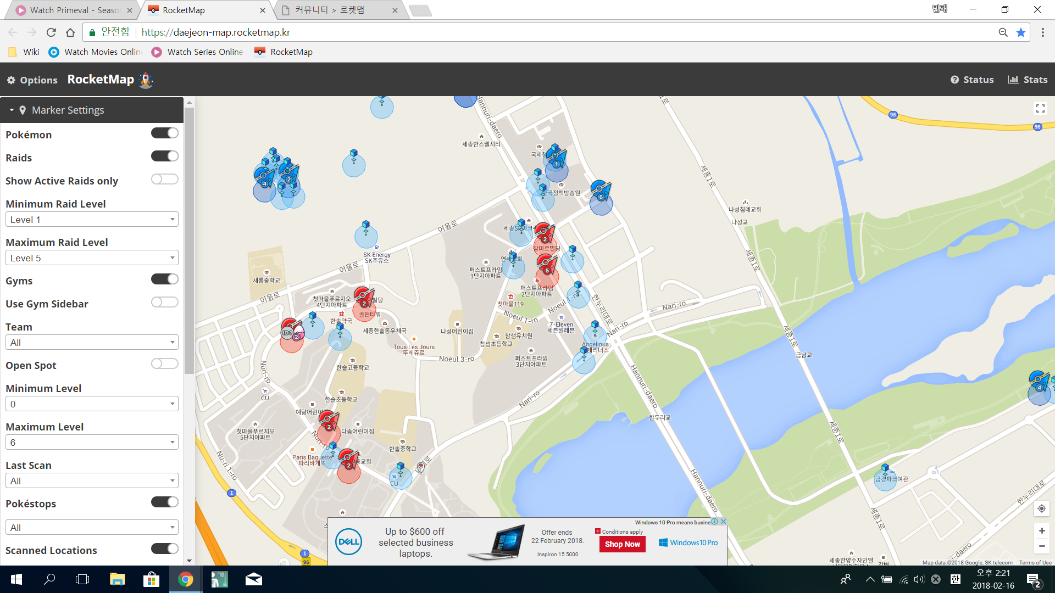Click the sidebar scroll down arrow
This screenshot has width=1055, height=593.
pyautogui.click(x=189, y=561)
